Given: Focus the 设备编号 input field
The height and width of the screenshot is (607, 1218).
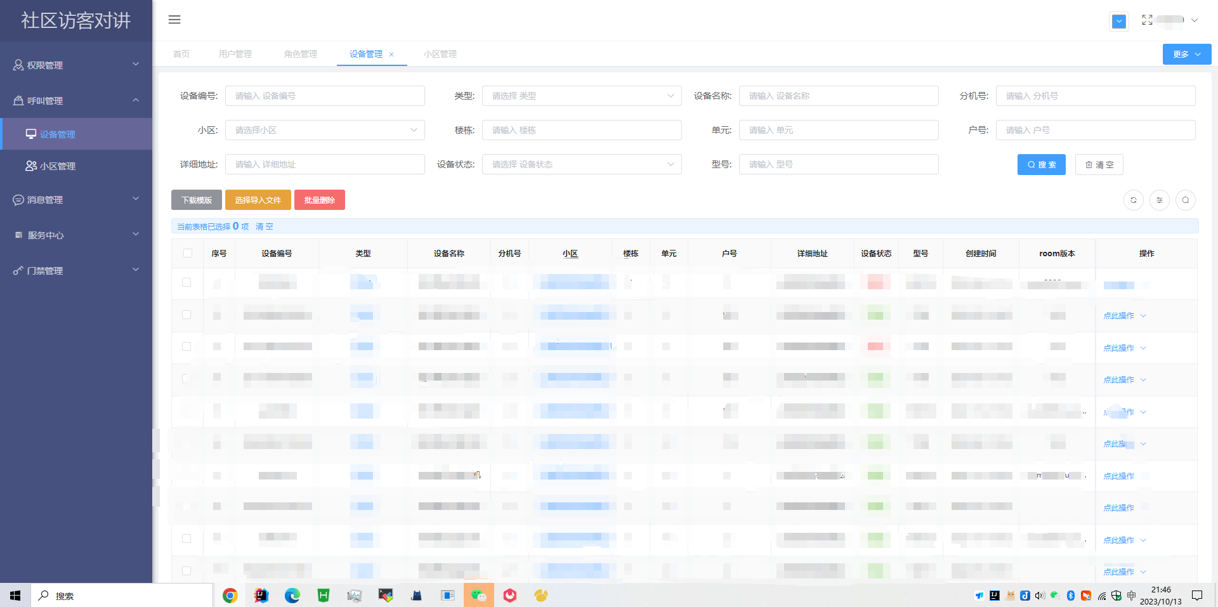Looking at the screenshot, I should (325, 96).
